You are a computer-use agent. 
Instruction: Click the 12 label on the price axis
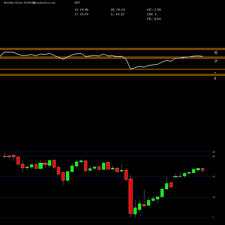(x=214, y=197)
